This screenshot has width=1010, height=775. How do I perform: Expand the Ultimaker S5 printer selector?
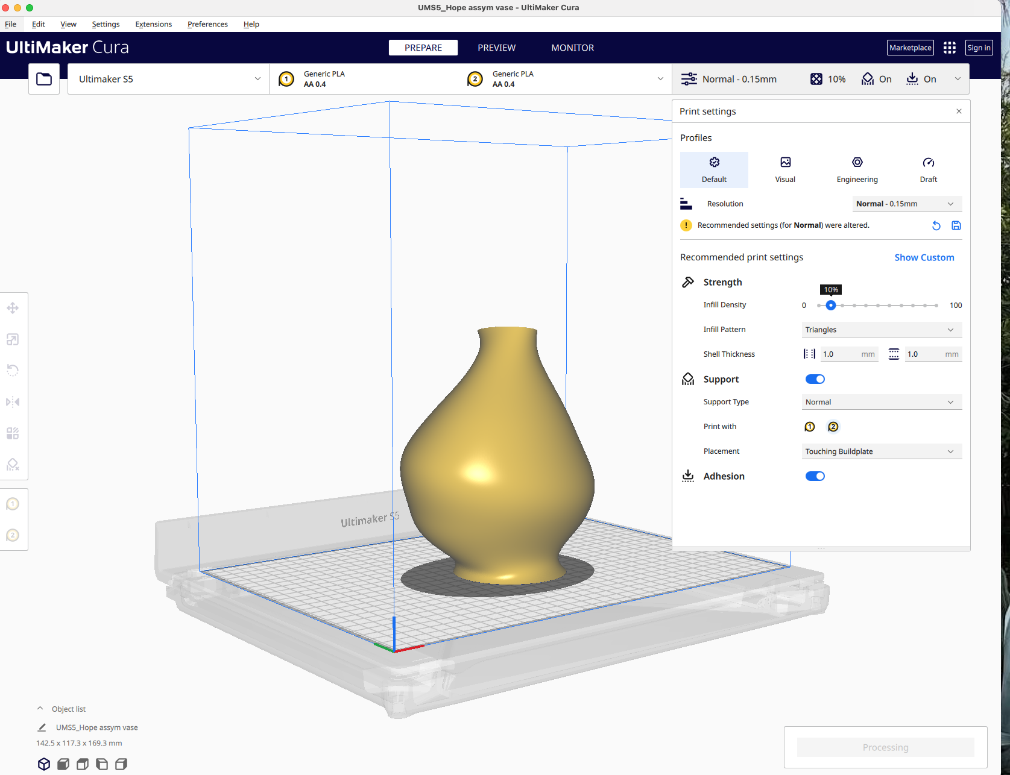[257, 78]
